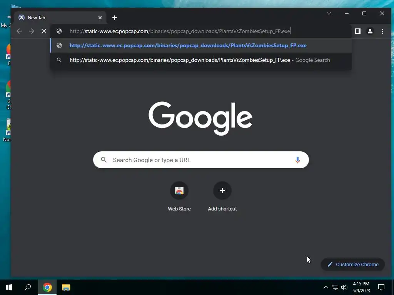Select the Google Search suggestion for the URL
The image size is (394, 295).
[201, 60]
